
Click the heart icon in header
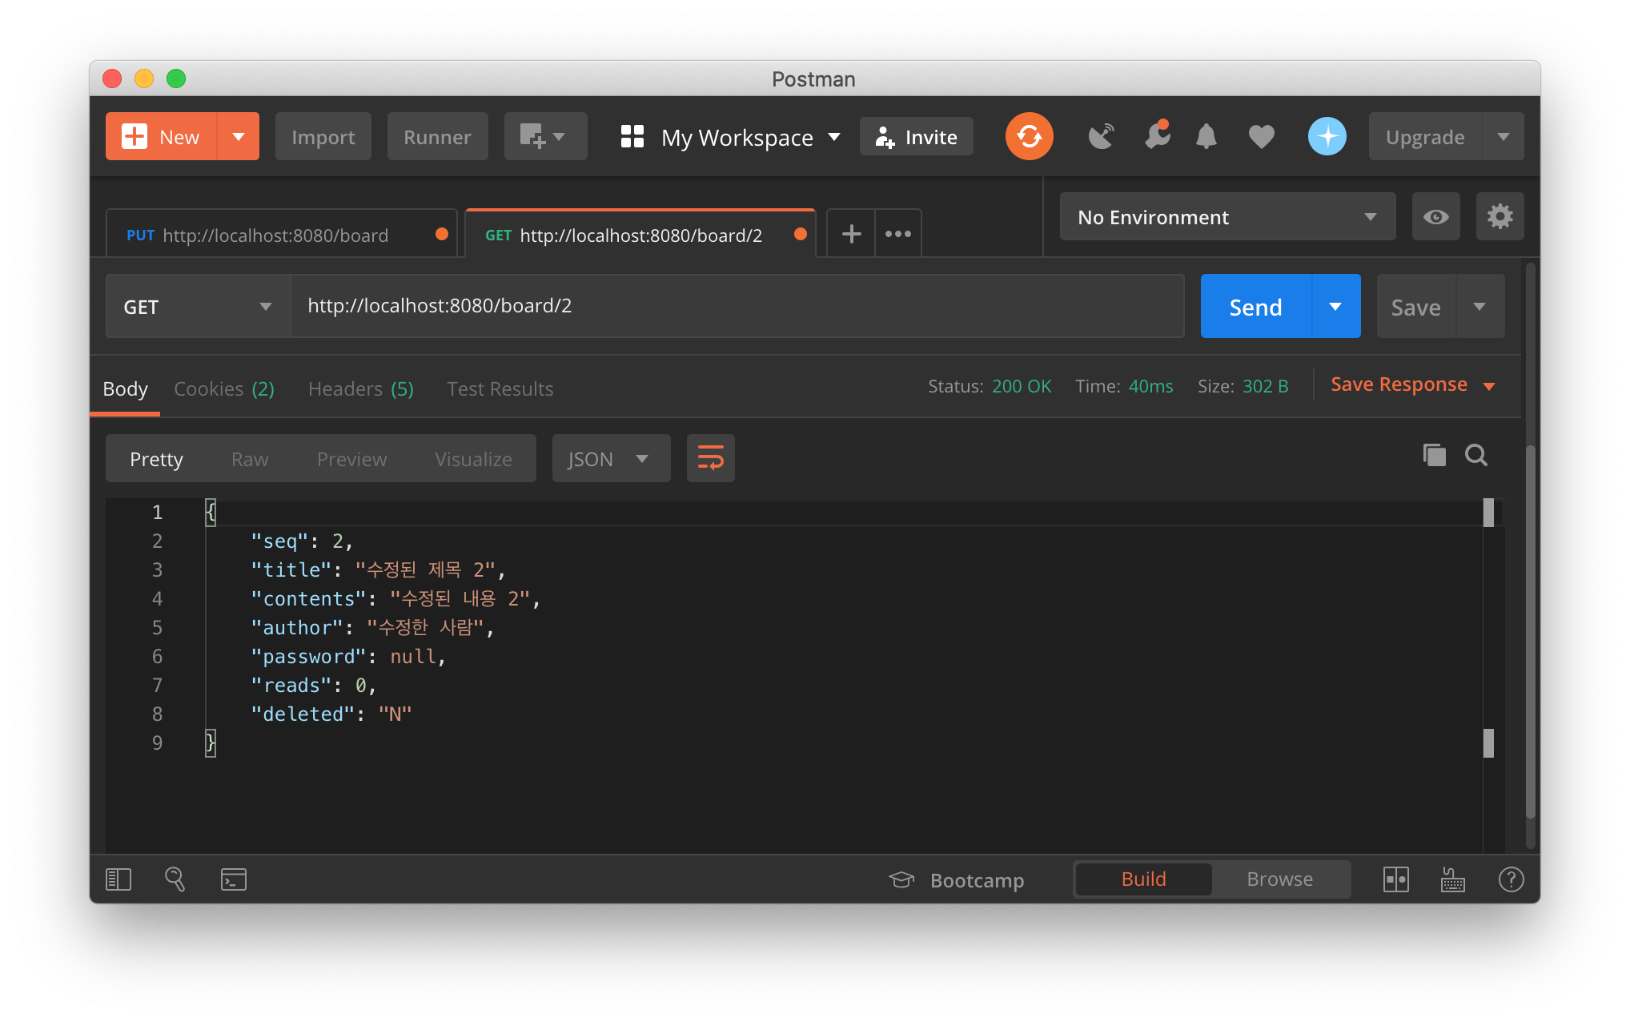pos(1261,136)
